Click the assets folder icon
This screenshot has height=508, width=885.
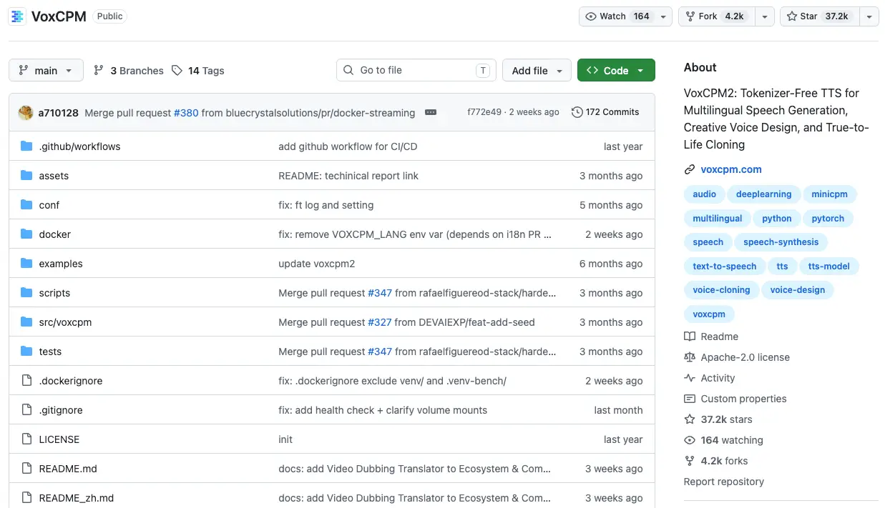click(x=26, y=176)
